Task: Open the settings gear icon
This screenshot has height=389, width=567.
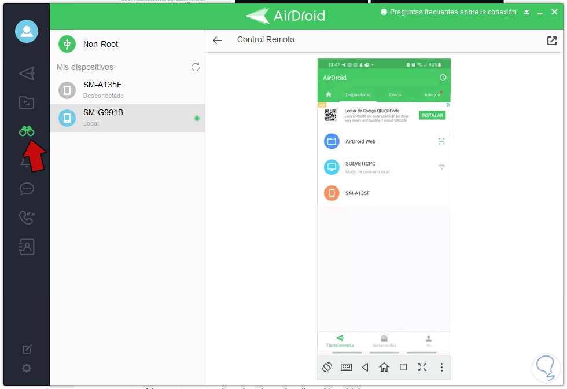Action: click(x=27, y=368)
